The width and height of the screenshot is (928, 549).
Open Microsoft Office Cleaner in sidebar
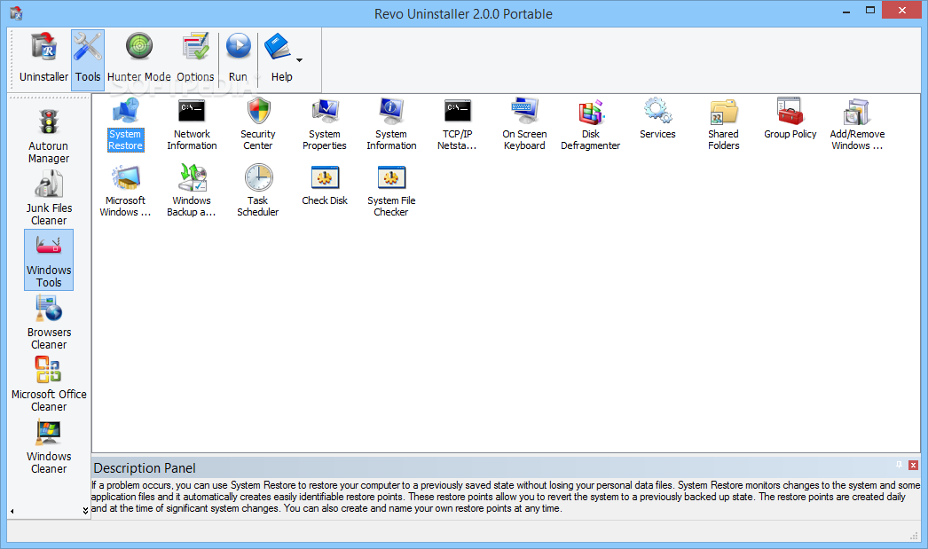pos(49,385)
